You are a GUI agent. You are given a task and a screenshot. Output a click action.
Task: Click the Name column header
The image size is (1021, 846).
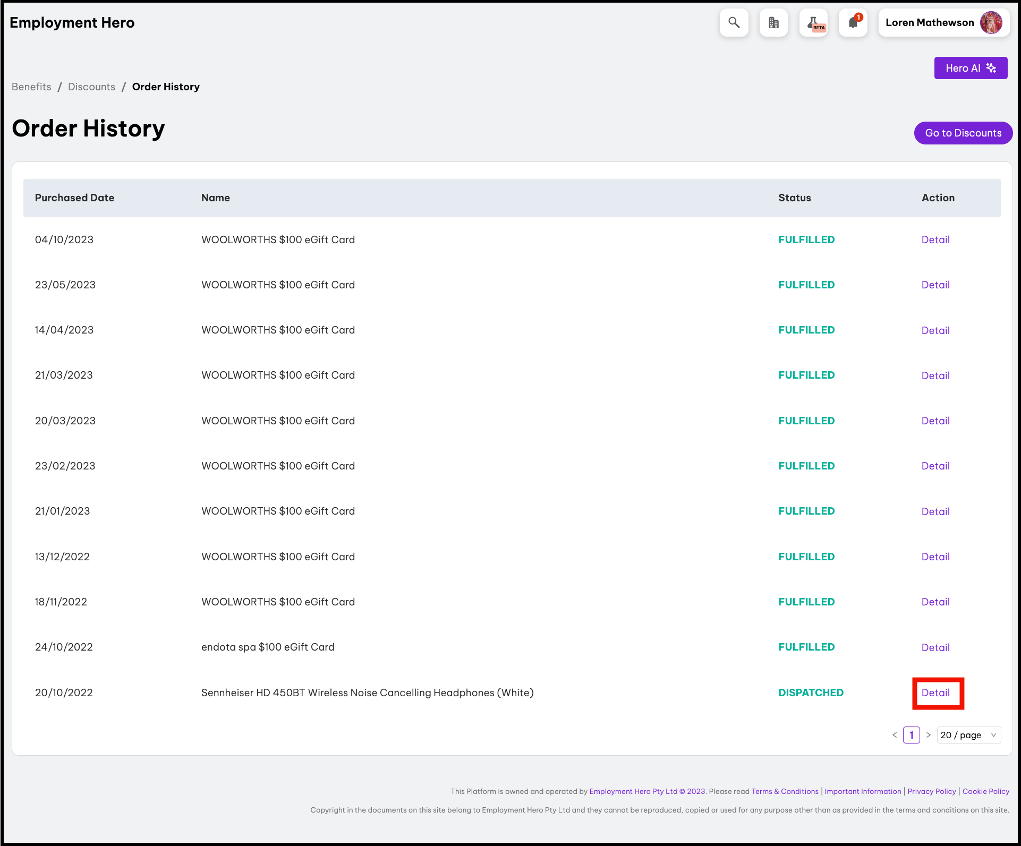(216, 198)
